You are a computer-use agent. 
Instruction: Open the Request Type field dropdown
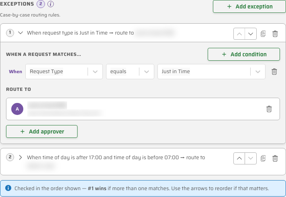point(64,72)
